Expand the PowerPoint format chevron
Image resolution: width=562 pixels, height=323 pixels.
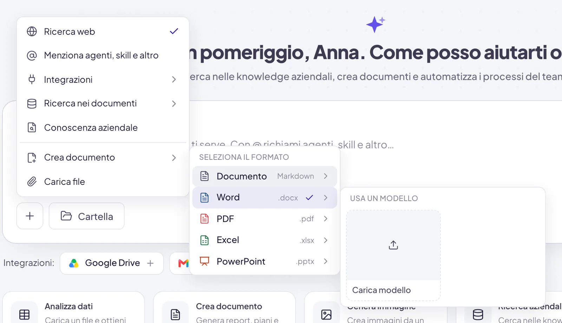point(326,261)
